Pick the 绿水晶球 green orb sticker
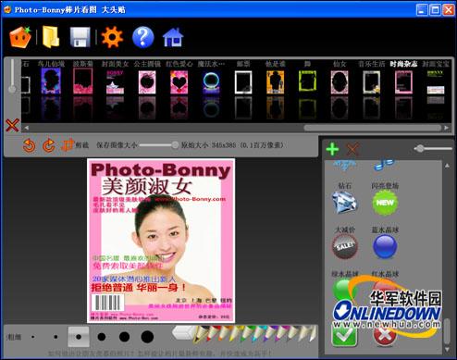The image size is (457, 360). (343, 290)
